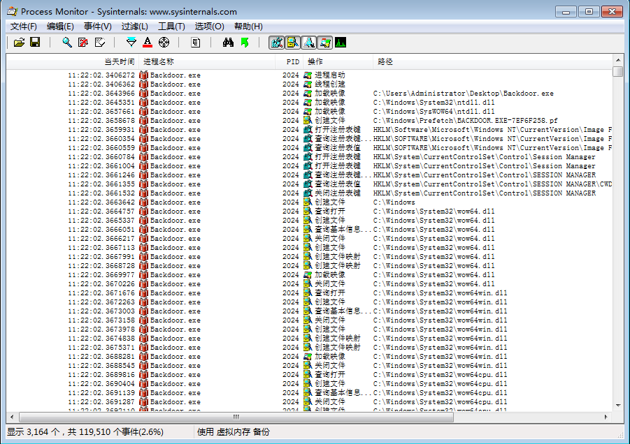This screenshot has height=444, width=630.
Task: Clear the event display via toolbar
Action: click(x=100, y=43)
